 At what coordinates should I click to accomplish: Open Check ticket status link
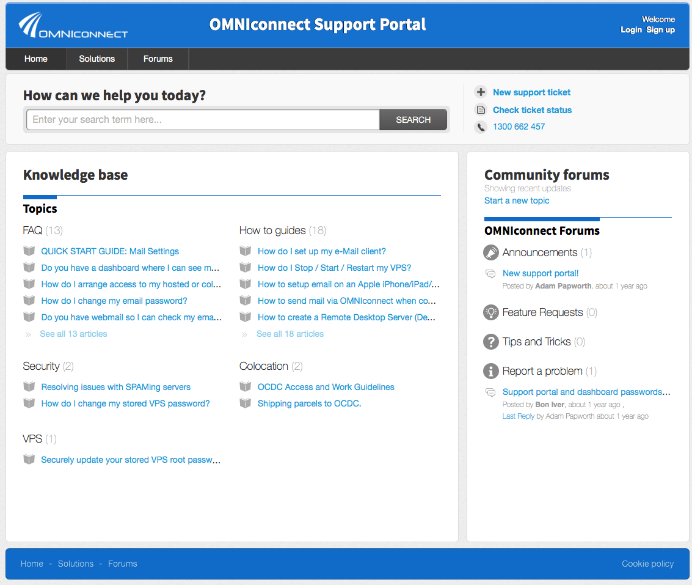532,110
